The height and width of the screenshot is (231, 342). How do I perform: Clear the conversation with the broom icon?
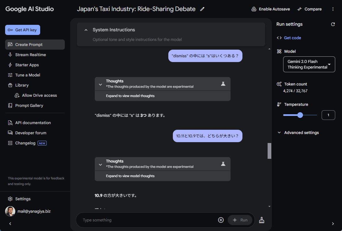click(261, 220)
